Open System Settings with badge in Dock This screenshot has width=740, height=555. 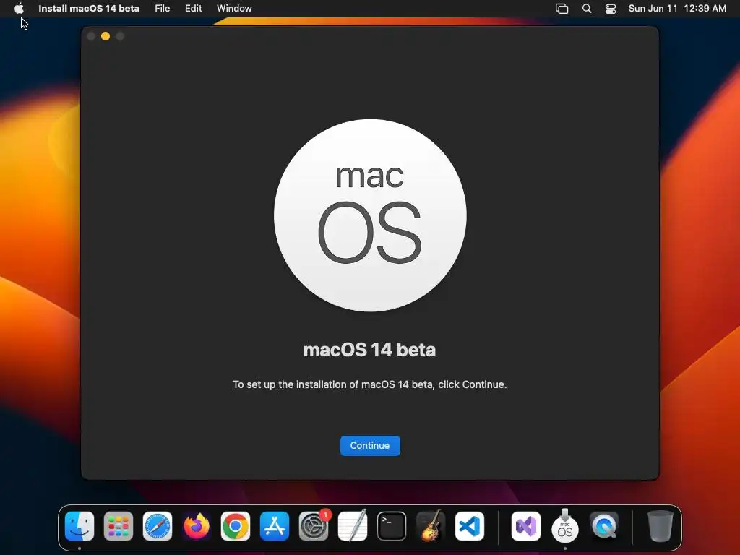[314, 526]
